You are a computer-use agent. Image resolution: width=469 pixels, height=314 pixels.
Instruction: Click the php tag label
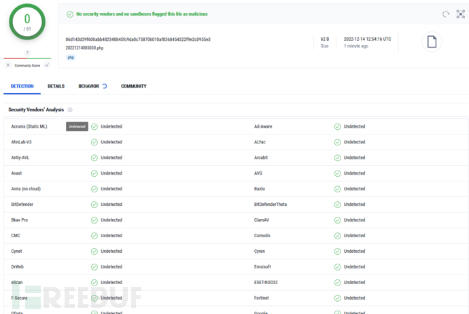coord(71,58)
